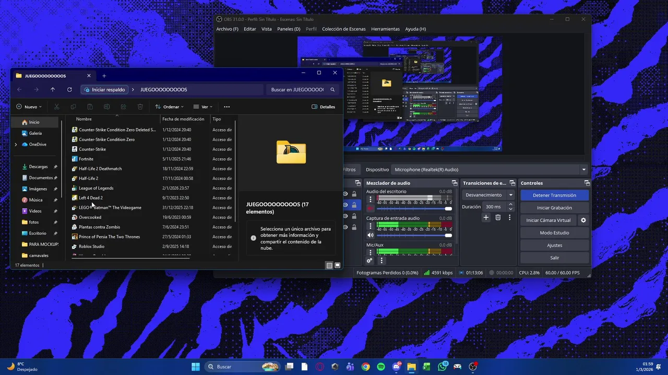The image size is (668, 375).
Task: Pop out the Mezclador de audio dock
Action: (454, 183)
